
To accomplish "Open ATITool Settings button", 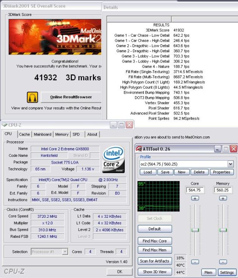I will pyautogui.click(x=227, y=272).
